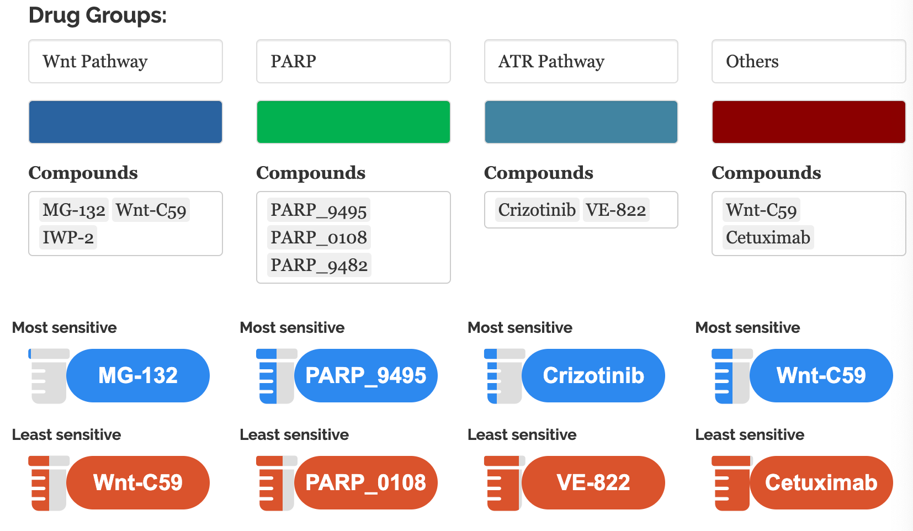Click the blue beaker beside most sensitive Wnt-C59

click(x=731, y=376)
